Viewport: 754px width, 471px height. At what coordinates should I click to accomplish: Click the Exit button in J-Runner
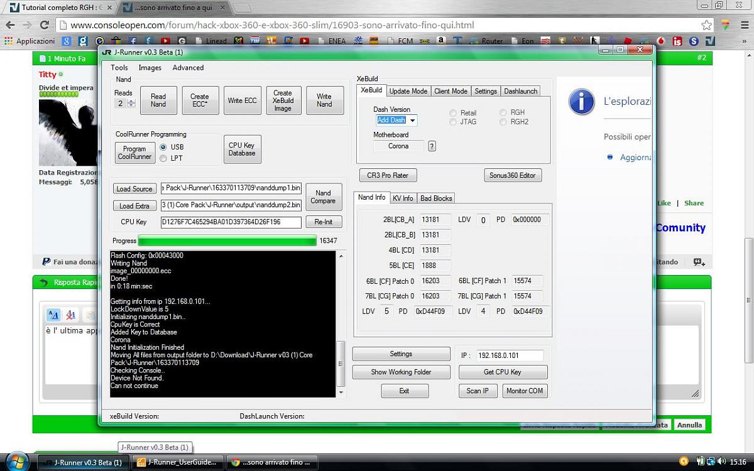(x=404, y=391)
